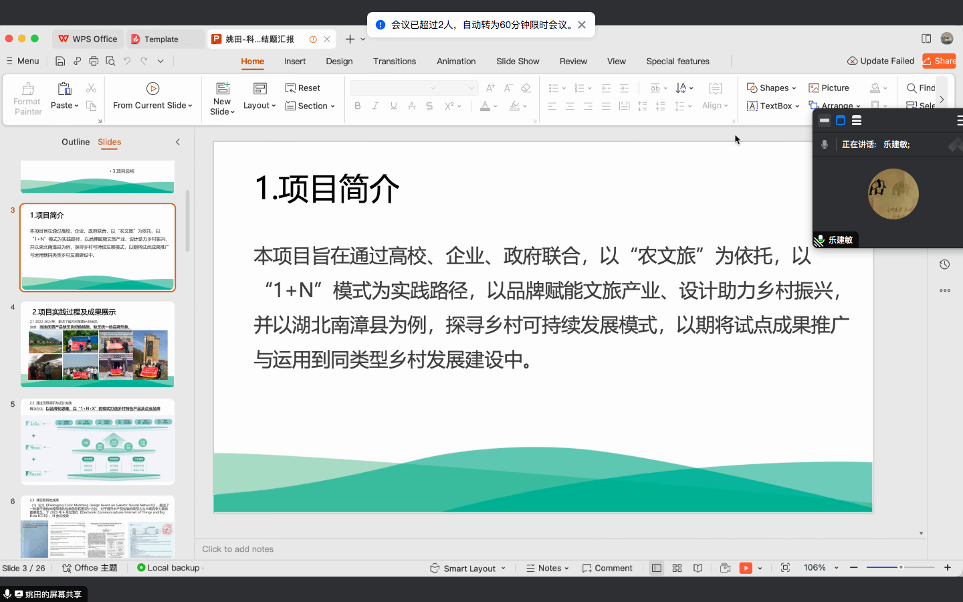Toggle microphone in meeting panel
Viewport: 963px width, 602px height.
825,144
